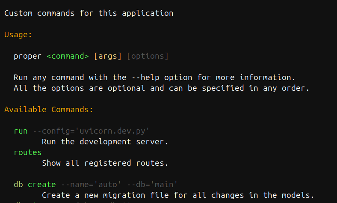Click the 'Usage:' heading

point(18,35)
